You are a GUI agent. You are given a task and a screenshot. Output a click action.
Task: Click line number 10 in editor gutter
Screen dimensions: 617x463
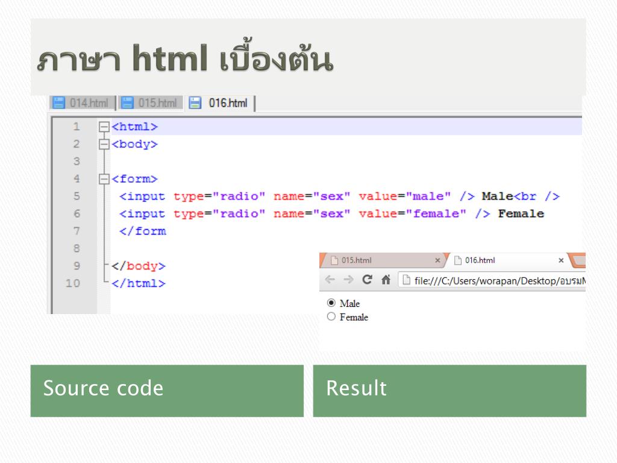[x=73, y=283]
